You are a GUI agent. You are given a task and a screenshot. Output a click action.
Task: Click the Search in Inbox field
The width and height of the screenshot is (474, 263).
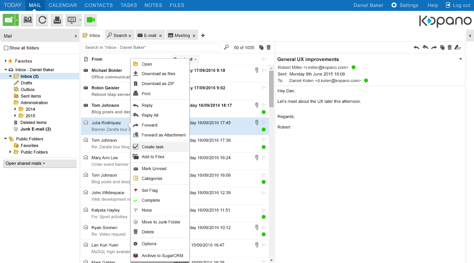151,47
